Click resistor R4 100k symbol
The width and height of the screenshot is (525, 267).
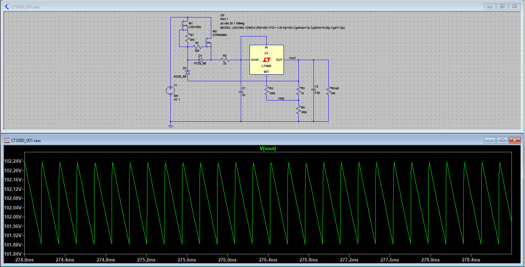(x=267, y=91)
